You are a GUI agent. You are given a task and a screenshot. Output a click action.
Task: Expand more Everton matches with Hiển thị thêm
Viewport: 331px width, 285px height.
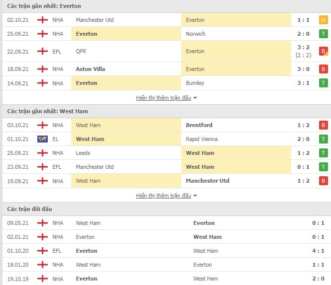(x=163, y=98)
